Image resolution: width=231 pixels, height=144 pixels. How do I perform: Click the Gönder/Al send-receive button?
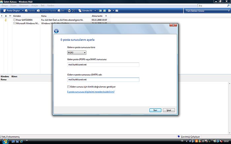point(85,11)
